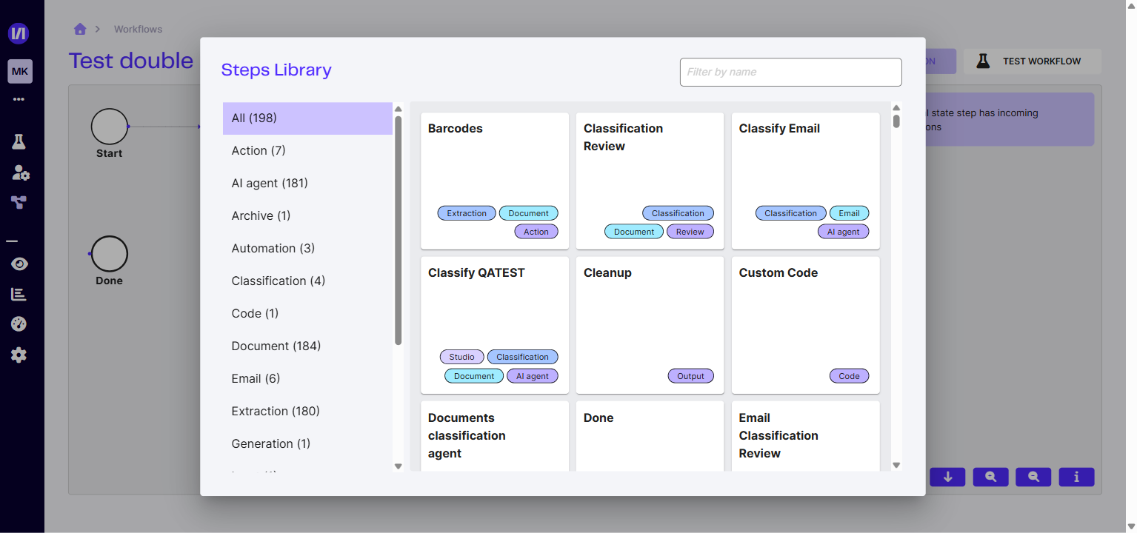
Task: Open the flask icon in the left sidebar
Action: pos(19,141)
